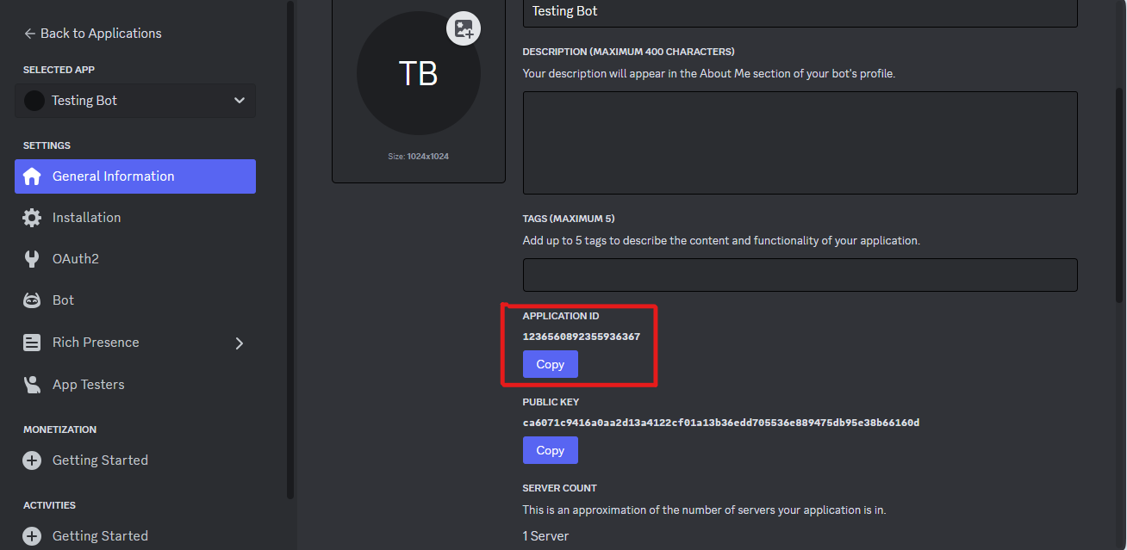Click the Installation gear icon
The image size is (1127, 550).
pyautogui.click(x=32, y=217)
